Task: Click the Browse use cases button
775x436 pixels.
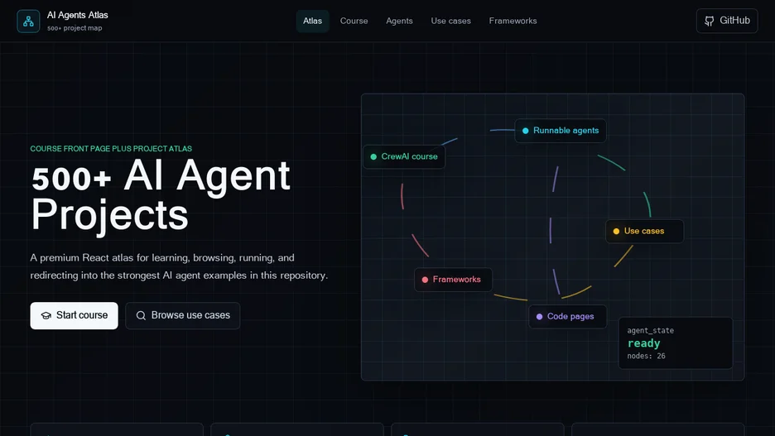Action: 183,315
